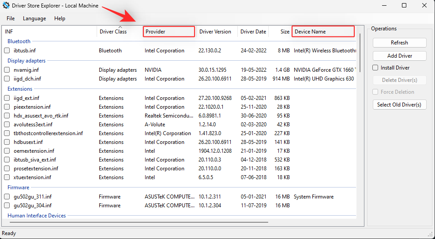
Task: Toggle the Install Driver checkbox
Action: point(375,68)
